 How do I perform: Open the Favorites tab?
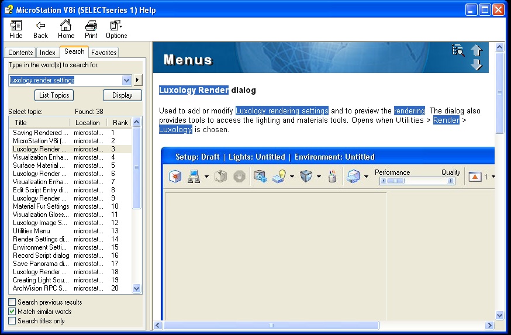103,53
